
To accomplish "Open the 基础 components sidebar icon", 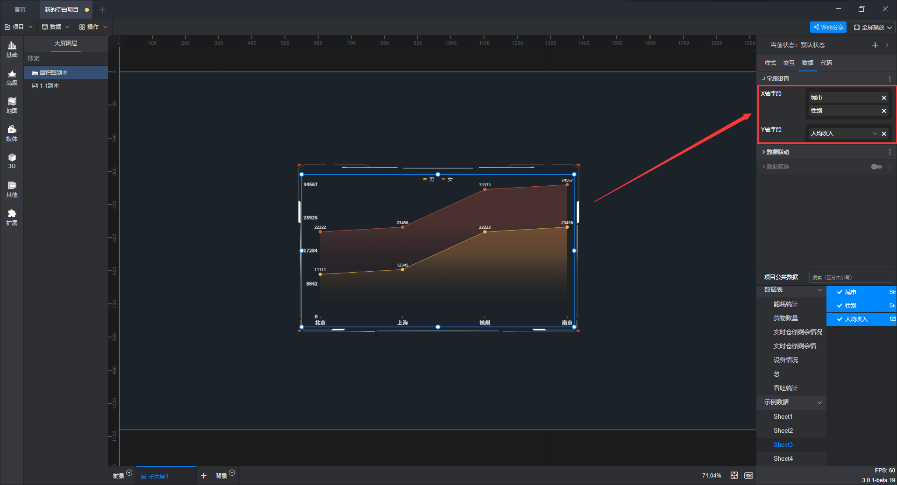I will point(12,49).
